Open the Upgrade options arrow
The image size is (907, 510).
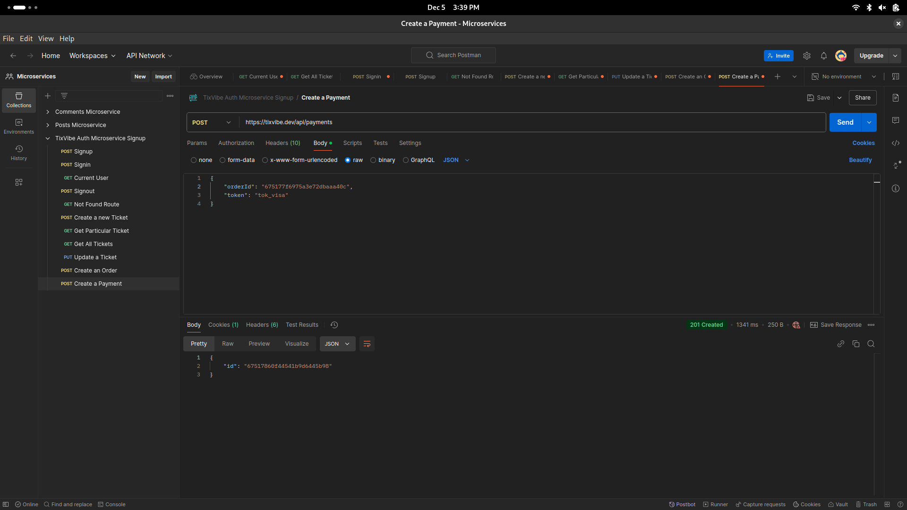tap(895, 56)
